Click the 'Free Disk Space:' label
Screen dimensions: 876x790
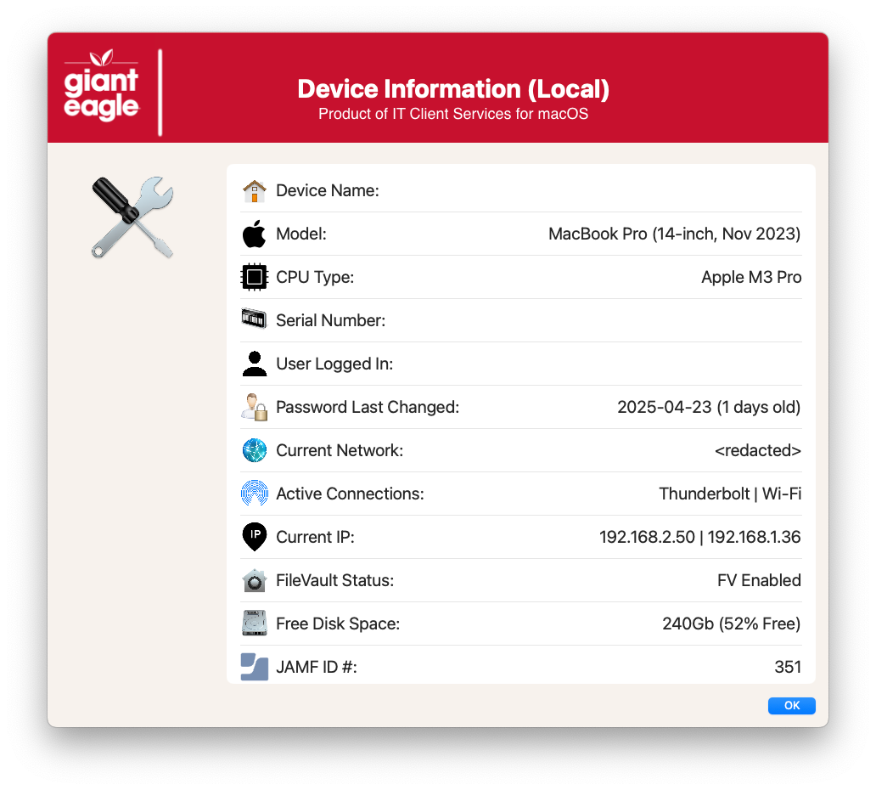click(338, 624)
